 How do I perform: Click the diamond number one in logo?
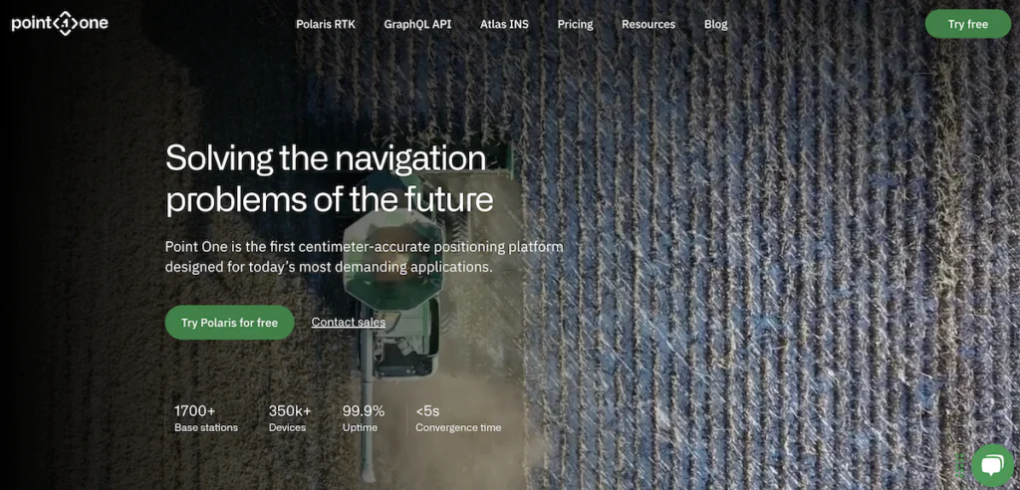pyautogui.click(x=65, y=24)
